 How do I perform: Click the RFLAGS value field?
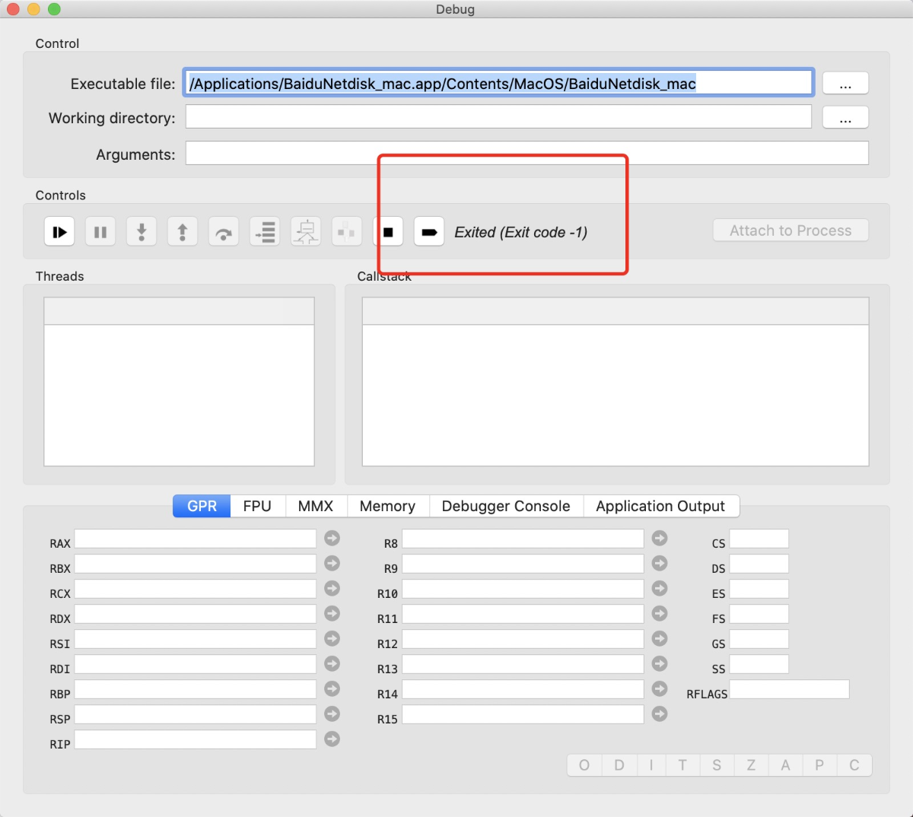click(x=790, y=689)
